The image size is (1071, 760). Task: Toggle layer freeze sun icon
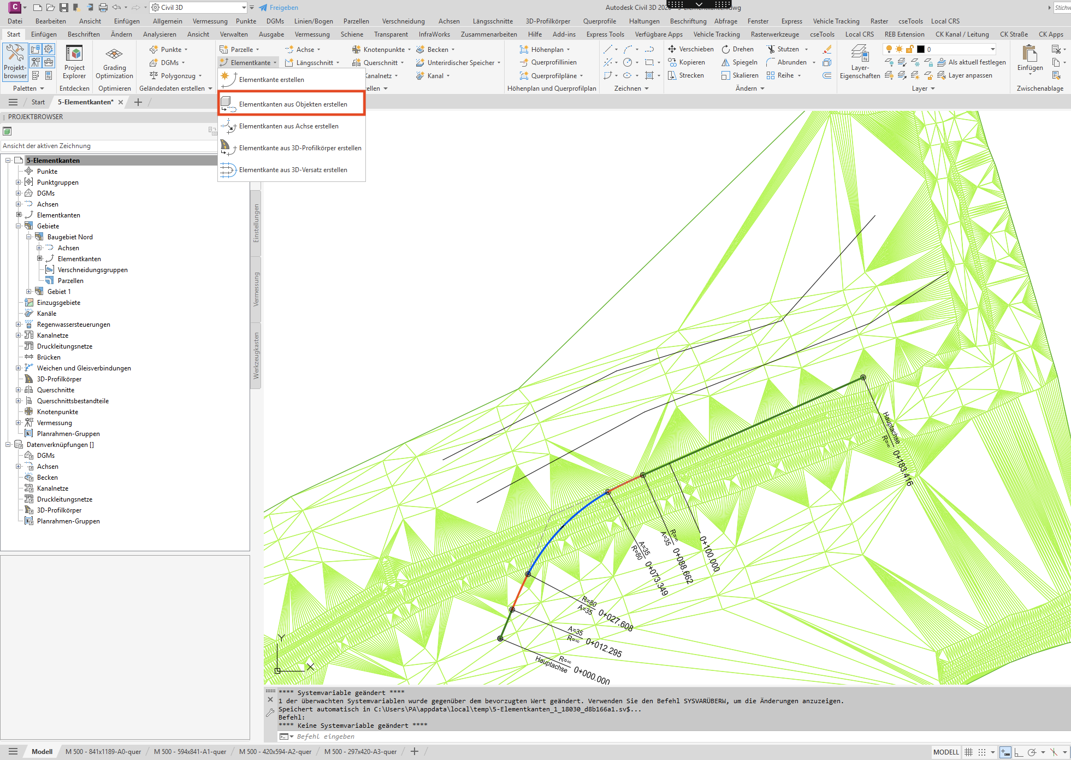pos(899,49)
